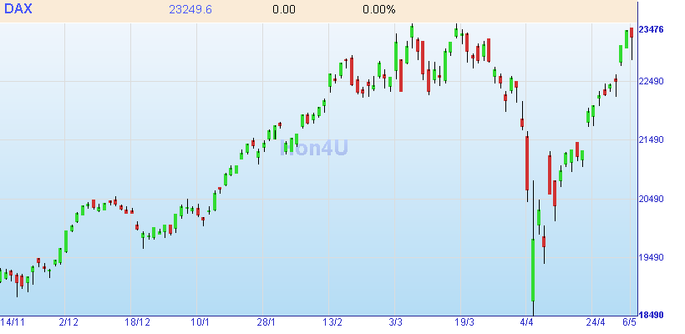Click the DAX index name

coord(18,8)
